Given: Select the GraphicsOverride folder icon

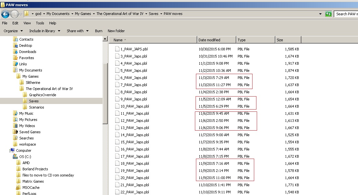Looking at the screenshot, I should click(x=25, y=95).
